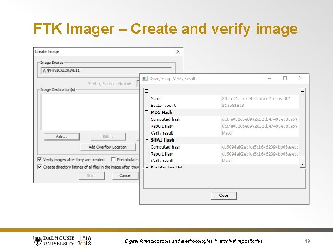Click the SHA1 Hash section header
Image resolution: width=333 pixels, height=250 pixels.
click(x=162, y=140)
